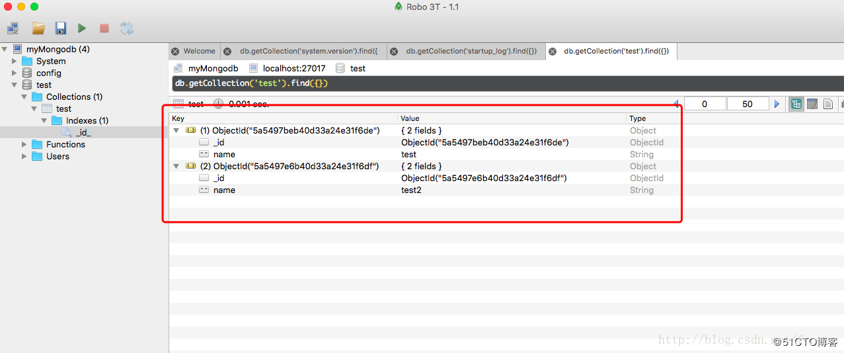844x353 pixels.
Task: Collapse the Indexes (1) folder
Action: (44, 120)
